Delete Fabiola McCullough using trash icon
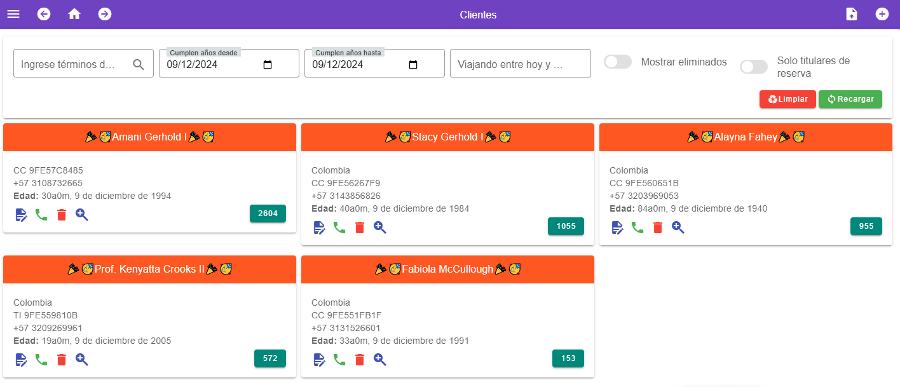The height and width of the screenshot is (387, 900). tap(360, 360)
